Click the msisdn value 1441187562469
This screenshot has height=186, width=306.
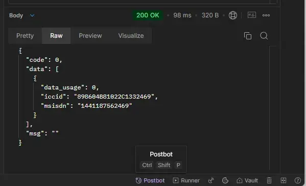tap(105, 106)
